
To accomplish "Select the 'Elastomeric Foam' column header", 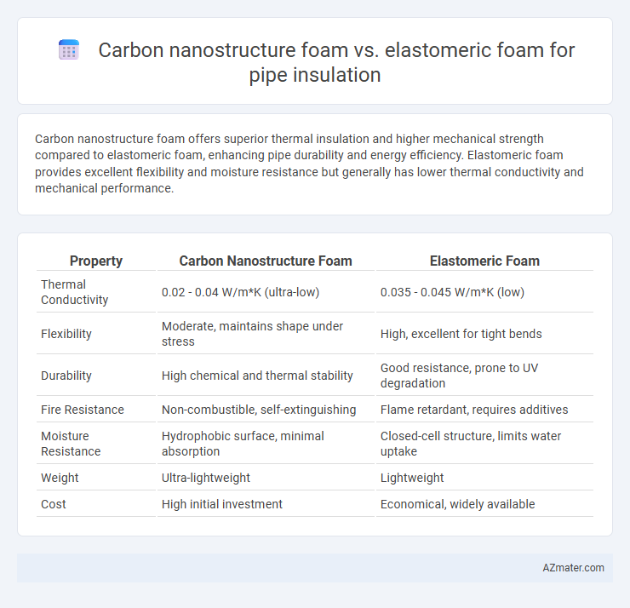I will [x=484, y=261].
